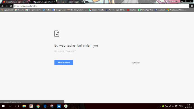Open the green circular taskbar app
Viewport: 194px width, 109px height.
click(66, 106)
